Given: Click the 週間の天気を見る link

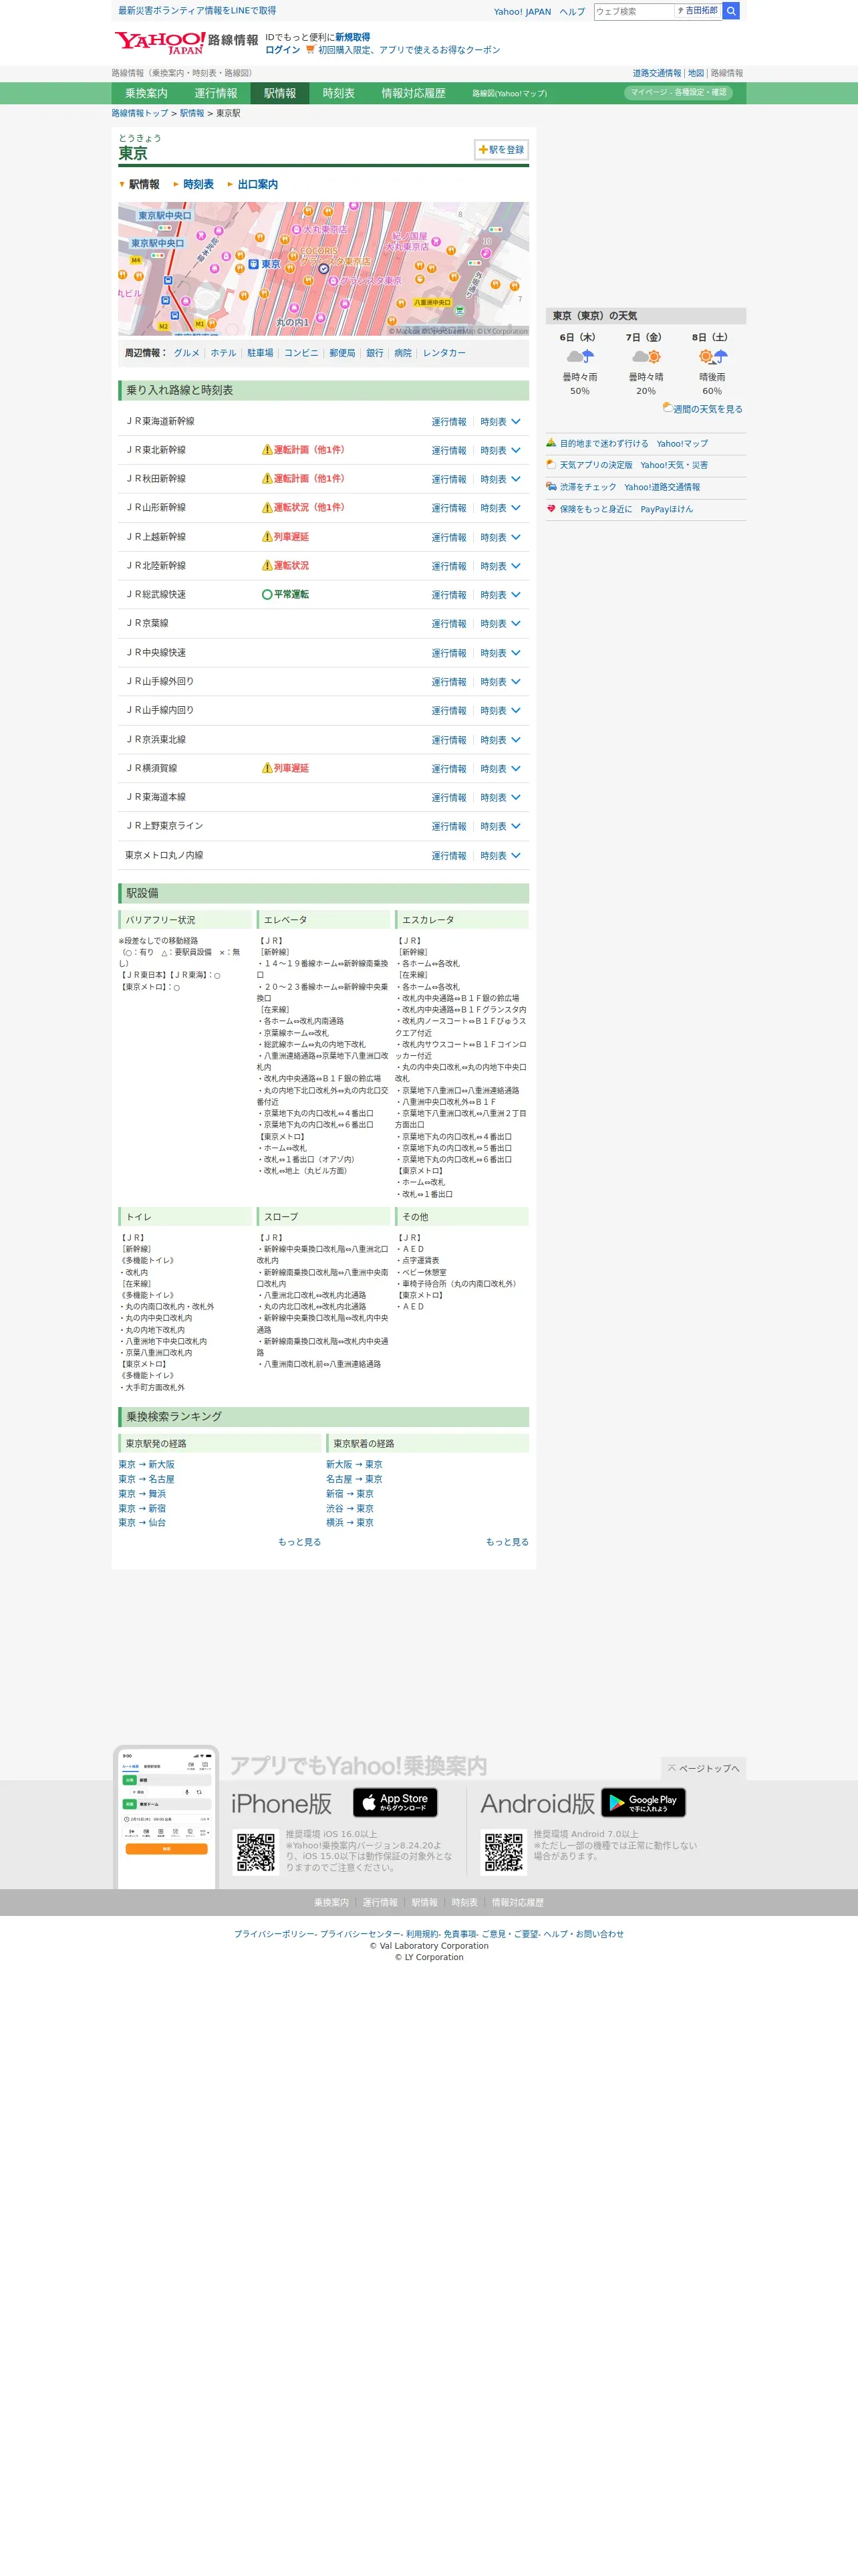Looking at the screenshot, I should click(707, 409).
